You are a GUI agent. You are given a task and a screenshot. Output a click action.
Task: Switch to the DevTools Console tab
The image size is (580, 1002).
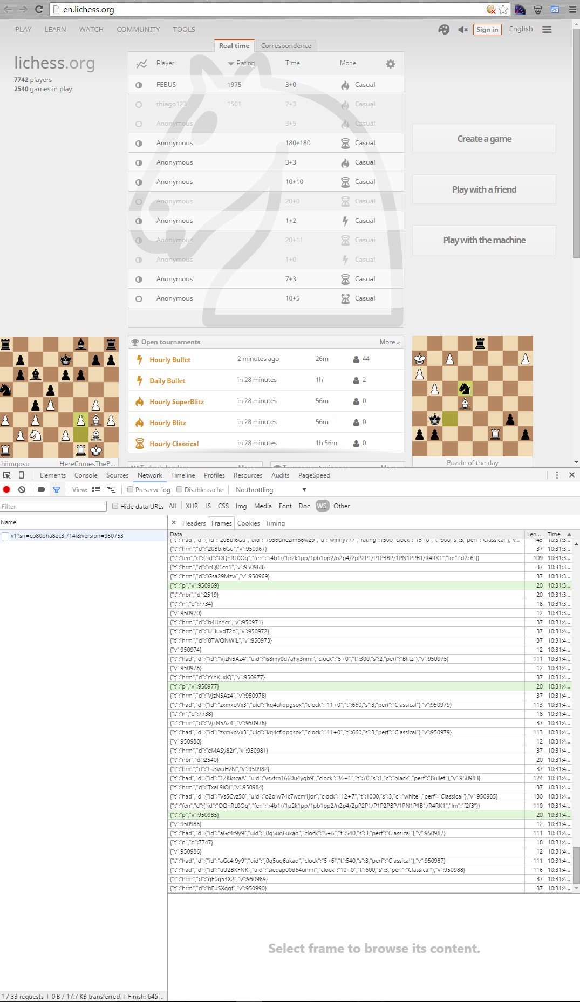click(x=86, y=475)
